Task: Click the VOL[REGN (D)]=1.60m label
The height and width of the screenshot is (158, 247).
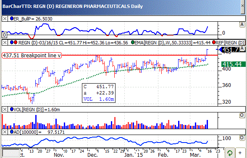Action: click(x=37, y=110)
